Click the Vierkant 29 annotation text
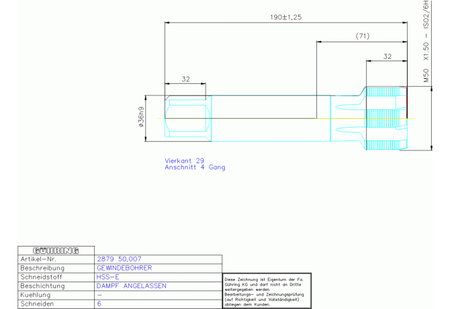This screenshot has height=309, width=450. click(184, 161)
